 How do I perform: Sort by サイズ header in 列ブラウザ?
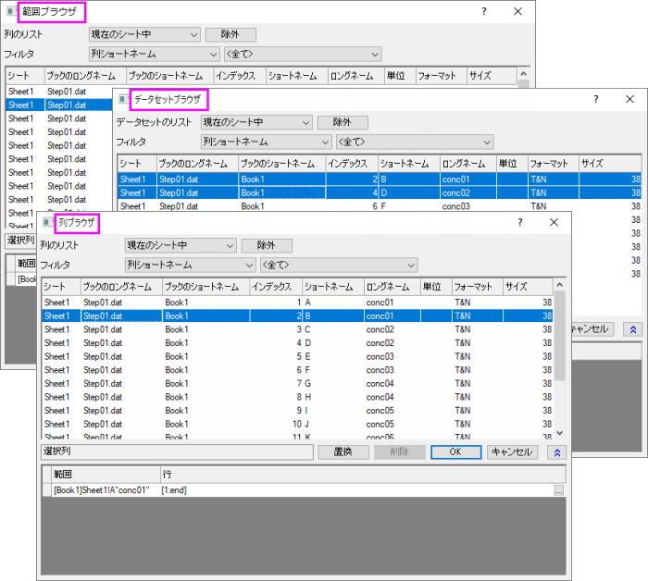528,287
